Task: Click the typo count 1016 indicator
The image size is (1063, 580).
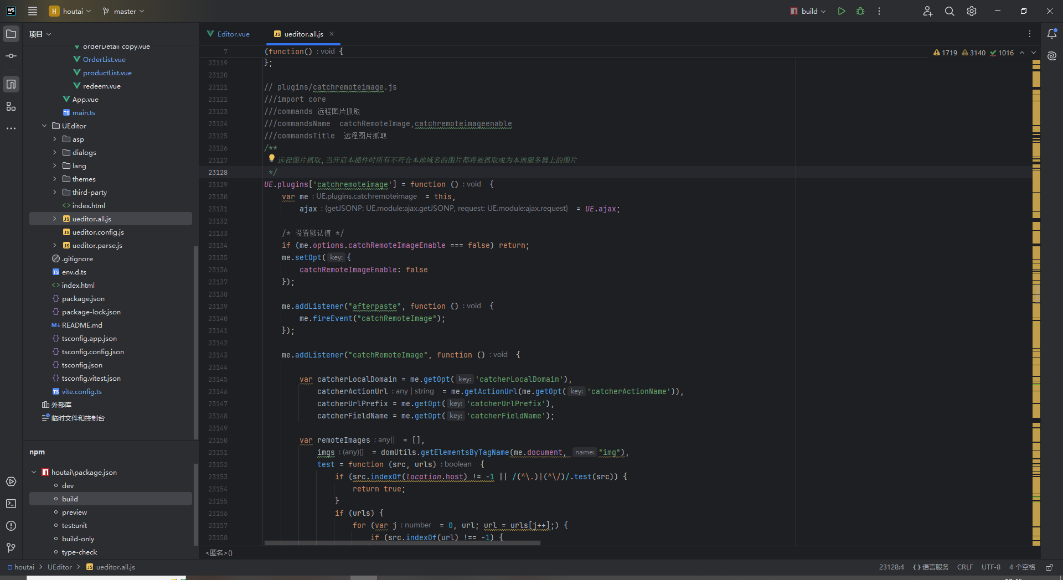Action: tap(1002, 53)
